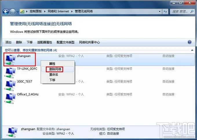Screen dimensions: 197x140
Task: Click 安全: WPA2 - 个人 in Office1_2.4GHz row
Action: click(x=71, y=94)
